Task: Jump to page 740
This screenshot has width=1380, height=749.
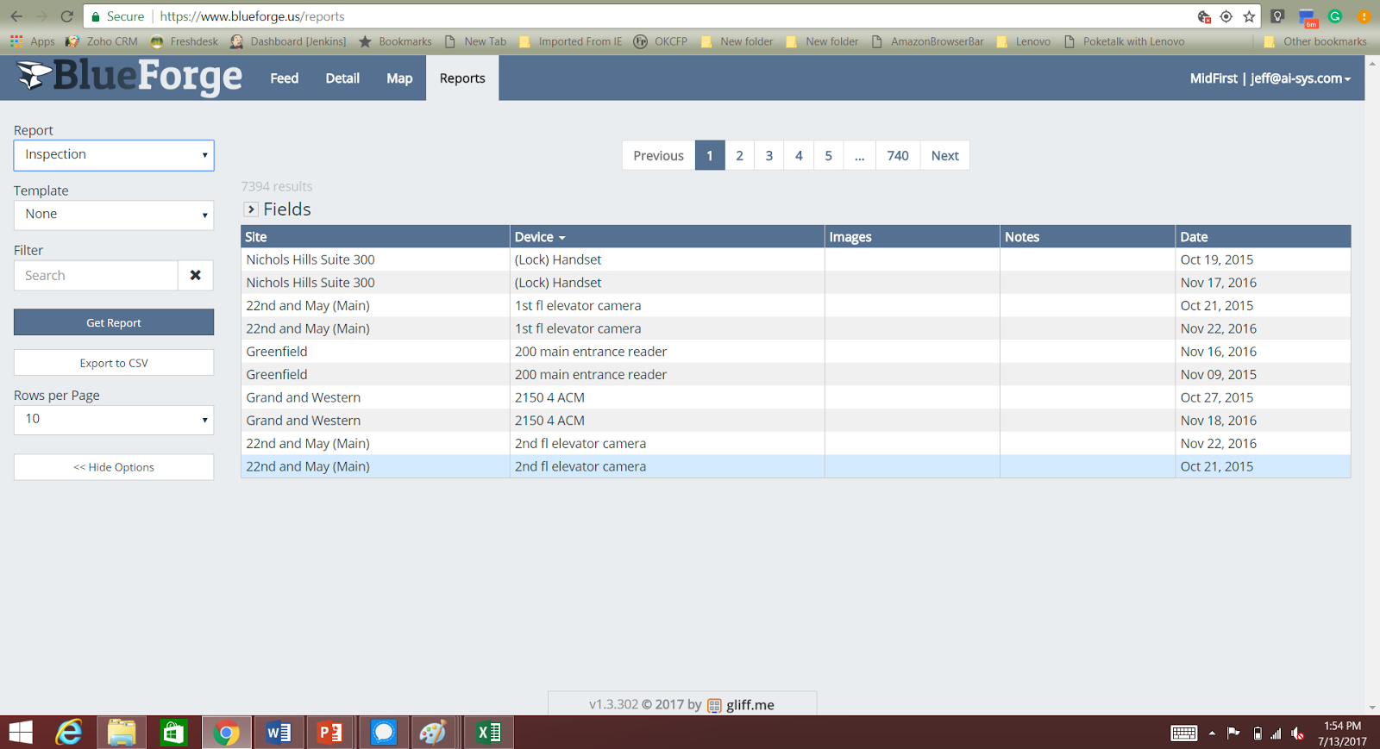Action: click(x=898, y=155)
